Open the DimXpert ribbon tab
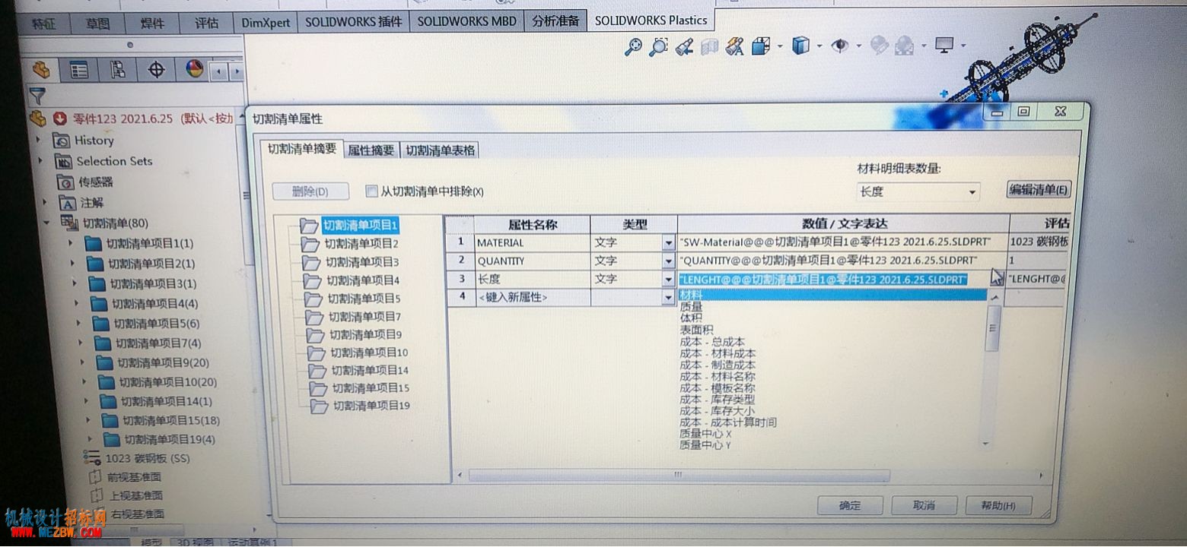This screenshot has height=547, width=1187. tap(266, 23)
